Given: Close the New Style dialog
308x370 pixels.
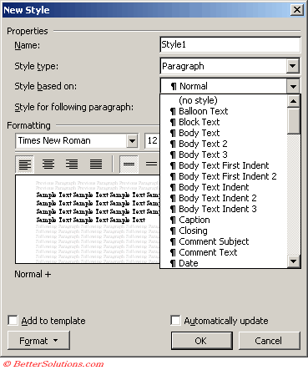Looking at the screenshot, I should tap(296, 10).
